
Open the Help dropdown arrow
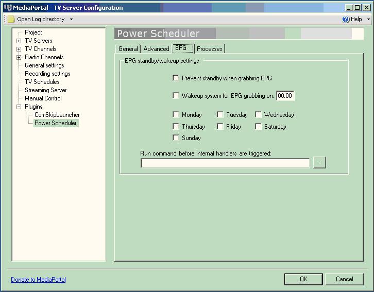tap(368, 19)
